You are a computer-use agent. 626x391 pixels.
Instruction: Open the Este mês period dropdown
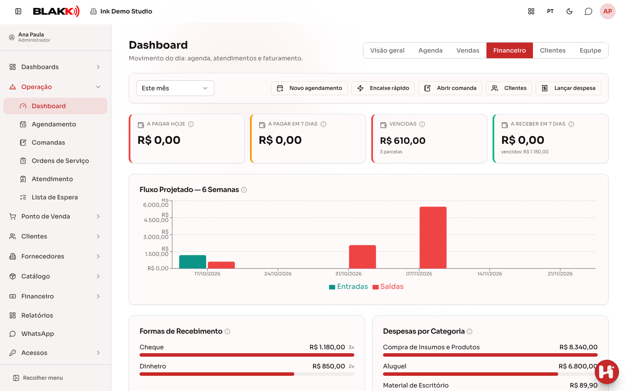point(175,88)
